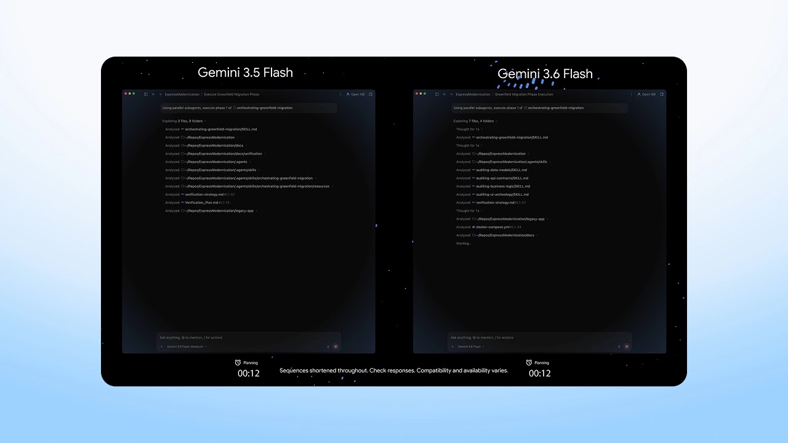This screenshot has height=443, width=788.
Task: Go forward in Gemini 3.6 Flash window
Action: point(451,94)
